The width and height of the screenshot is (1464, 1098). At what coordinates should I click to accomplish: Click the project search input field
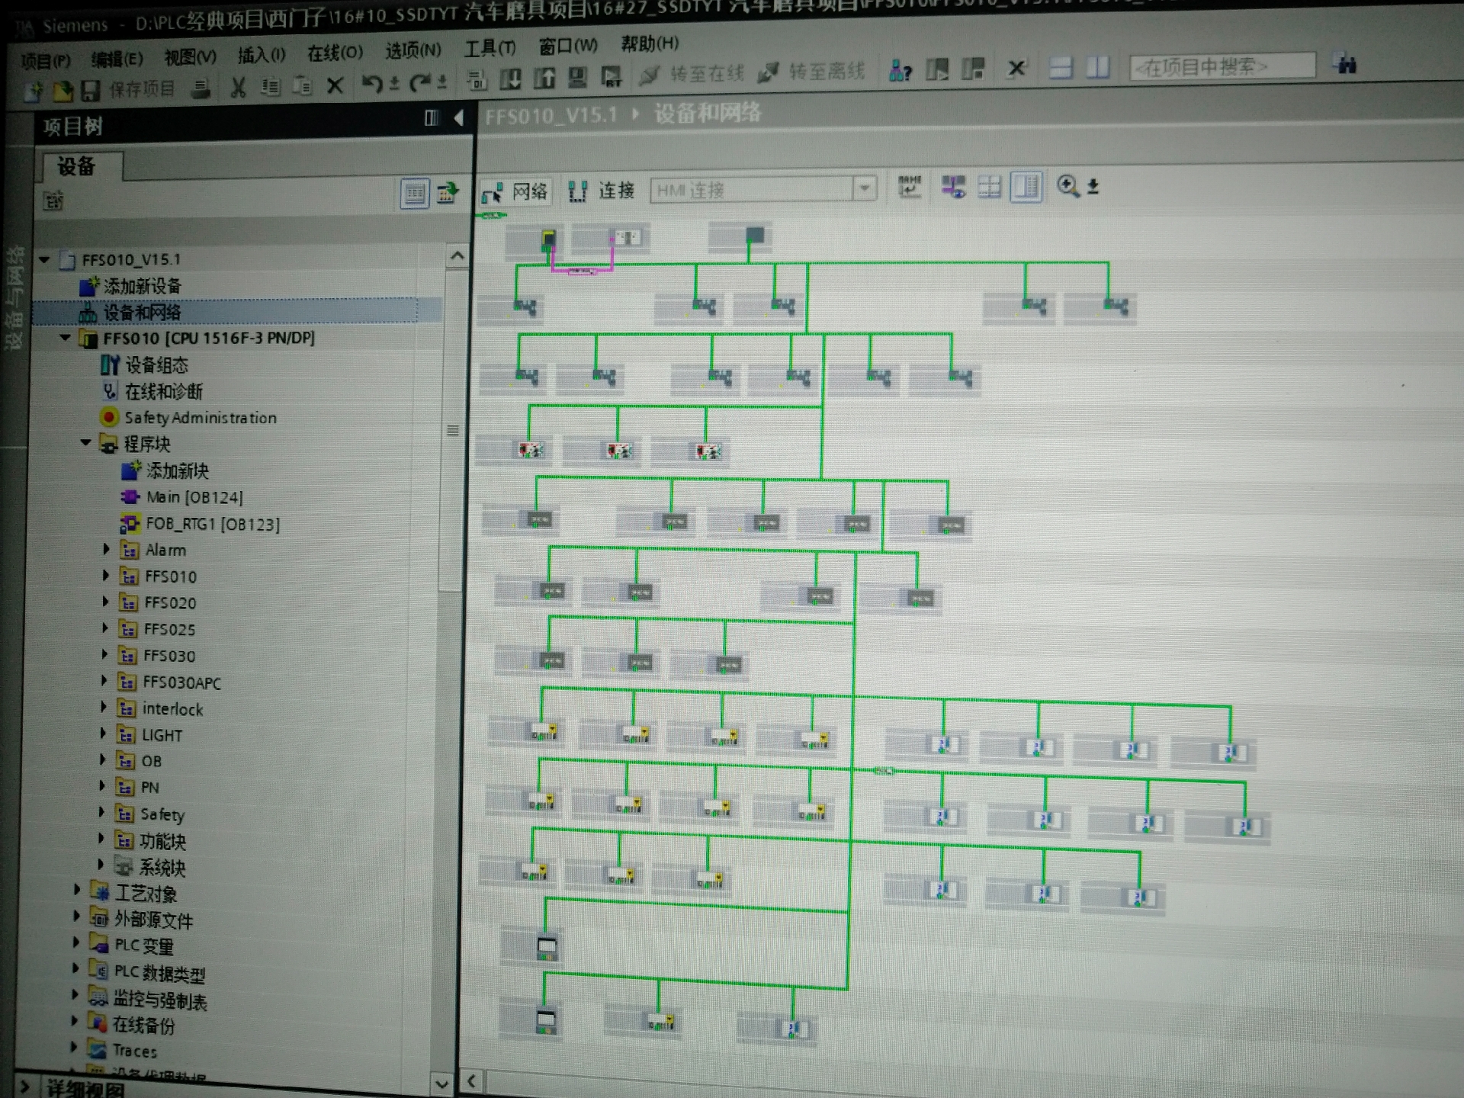[1222, 67]
